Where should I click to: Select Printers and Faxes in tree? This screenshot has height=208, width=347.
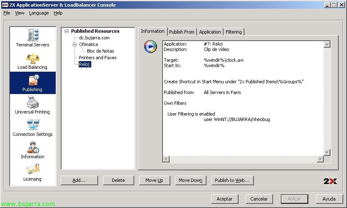[98, 58]
